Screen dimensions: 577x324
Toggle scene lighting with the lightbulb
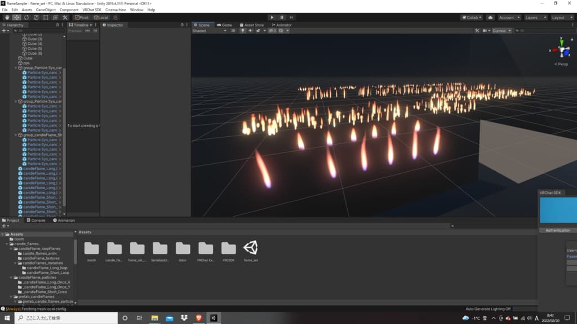(243, 31)
